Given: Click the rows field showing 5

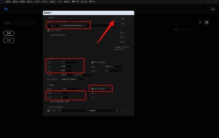Looking at the screenshot, I should pos(64,97).
